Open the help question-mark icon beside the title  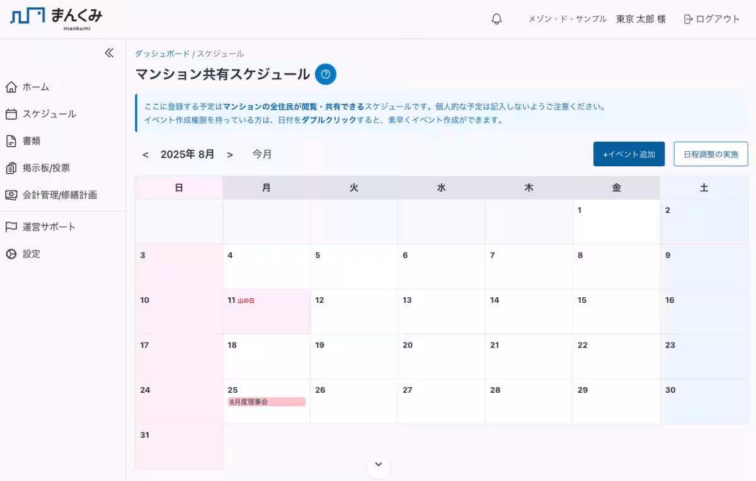click(x=326, y=74)
